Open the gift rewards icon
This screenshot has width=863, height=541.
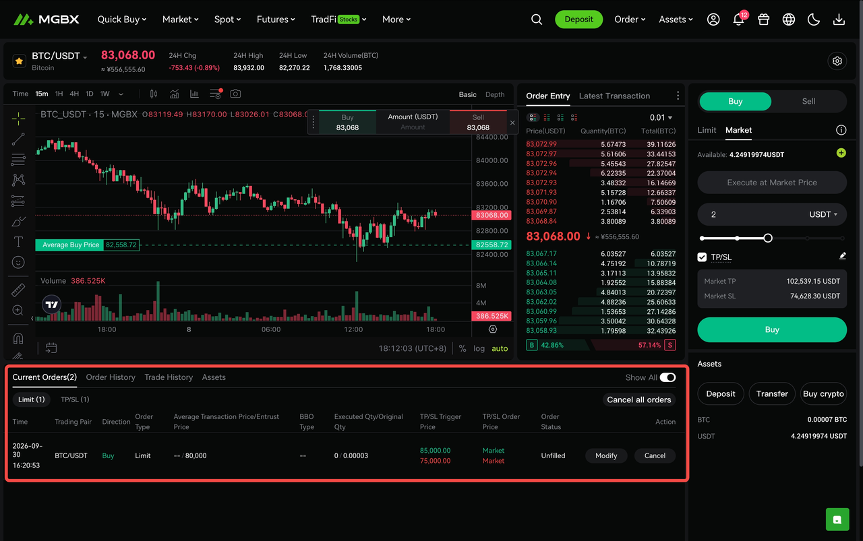click(763, 20)
